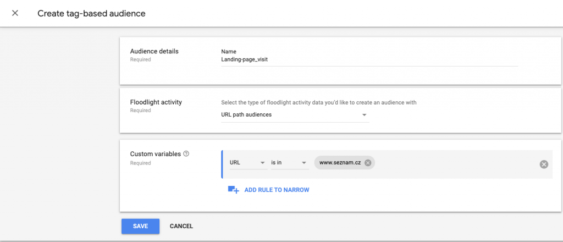Cancel audience creation
This screenshot has height=242, width=563.
click(181, 226)
